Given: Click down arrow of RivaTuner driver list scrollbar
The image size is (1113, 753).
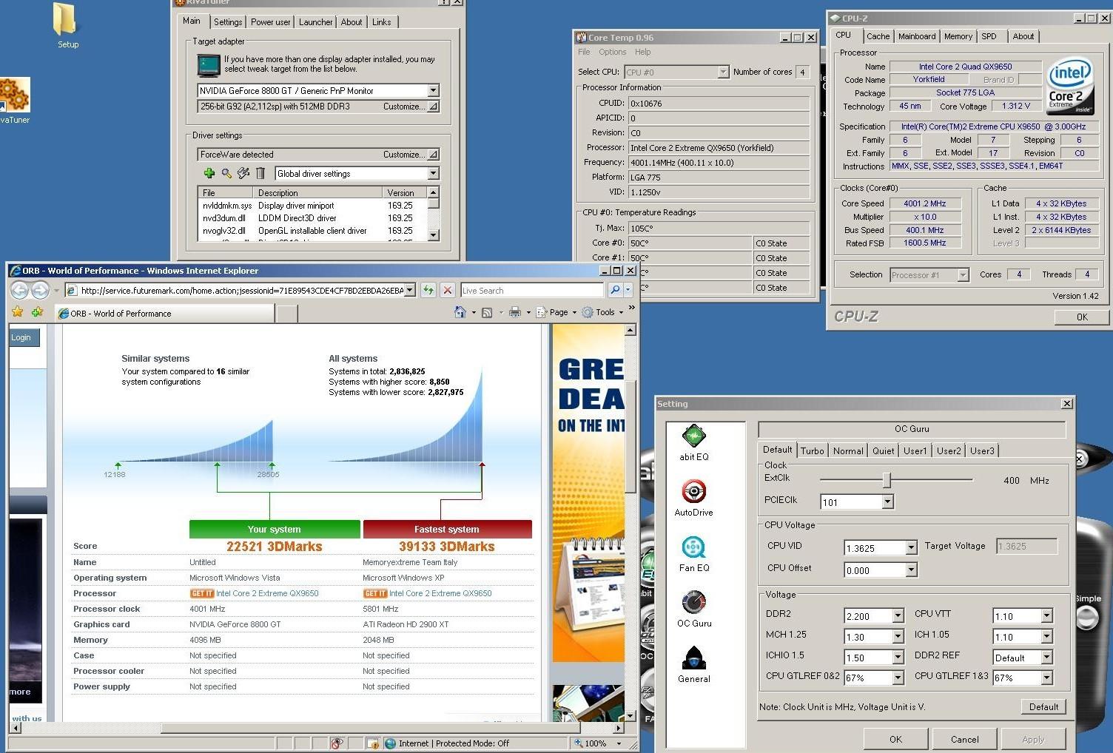Looking at the screenshot, I should pos(434,235).
